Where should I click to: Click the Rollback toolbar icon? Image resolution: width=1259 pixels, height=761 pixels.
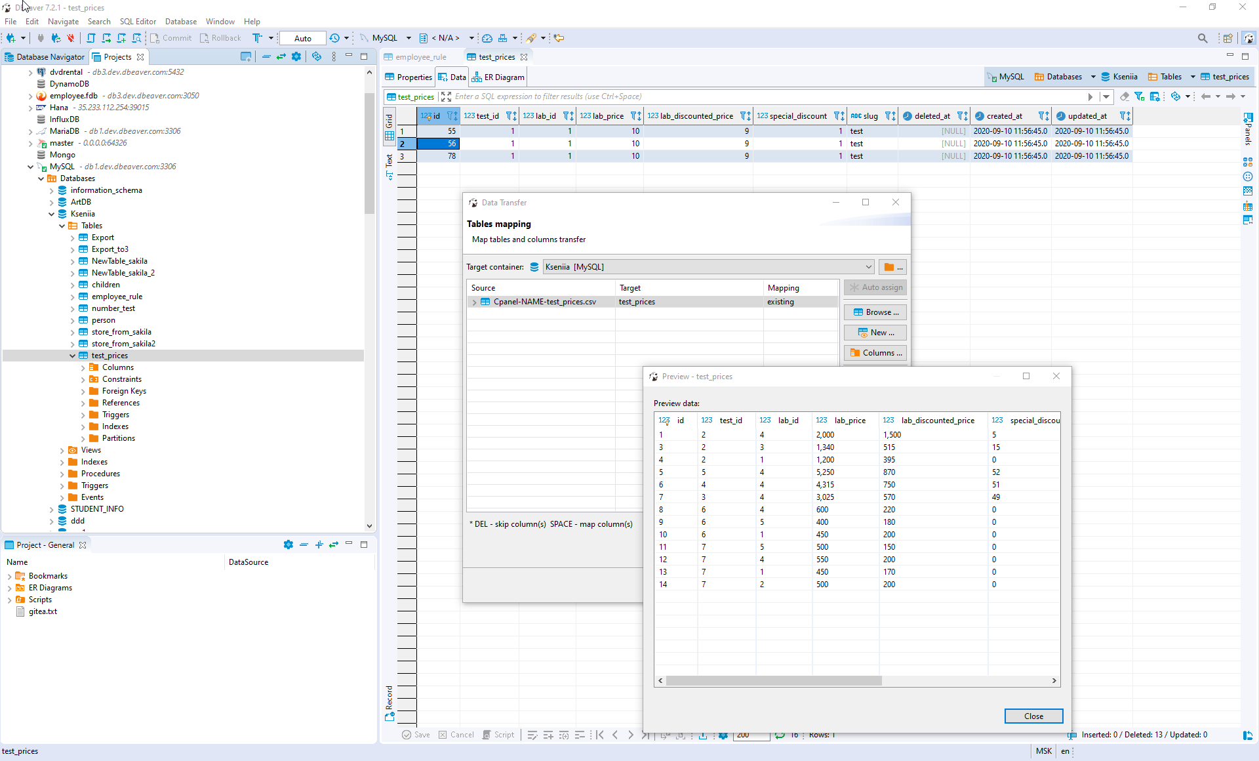click(220, 37)
